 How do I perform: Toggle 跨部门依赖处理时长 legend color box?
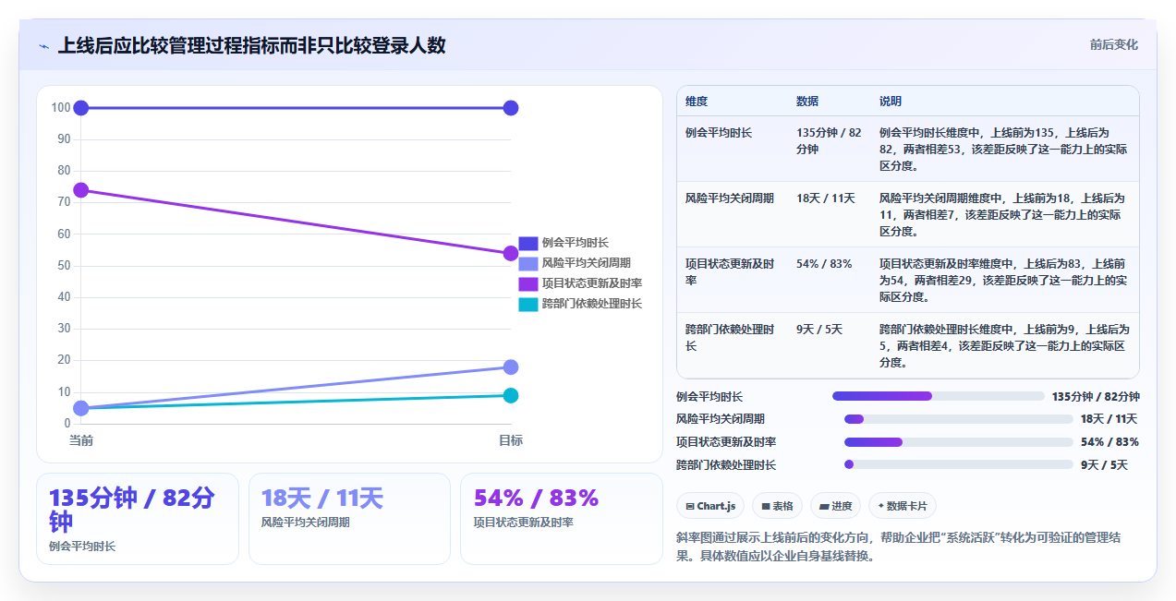click(x=527, y=304)
